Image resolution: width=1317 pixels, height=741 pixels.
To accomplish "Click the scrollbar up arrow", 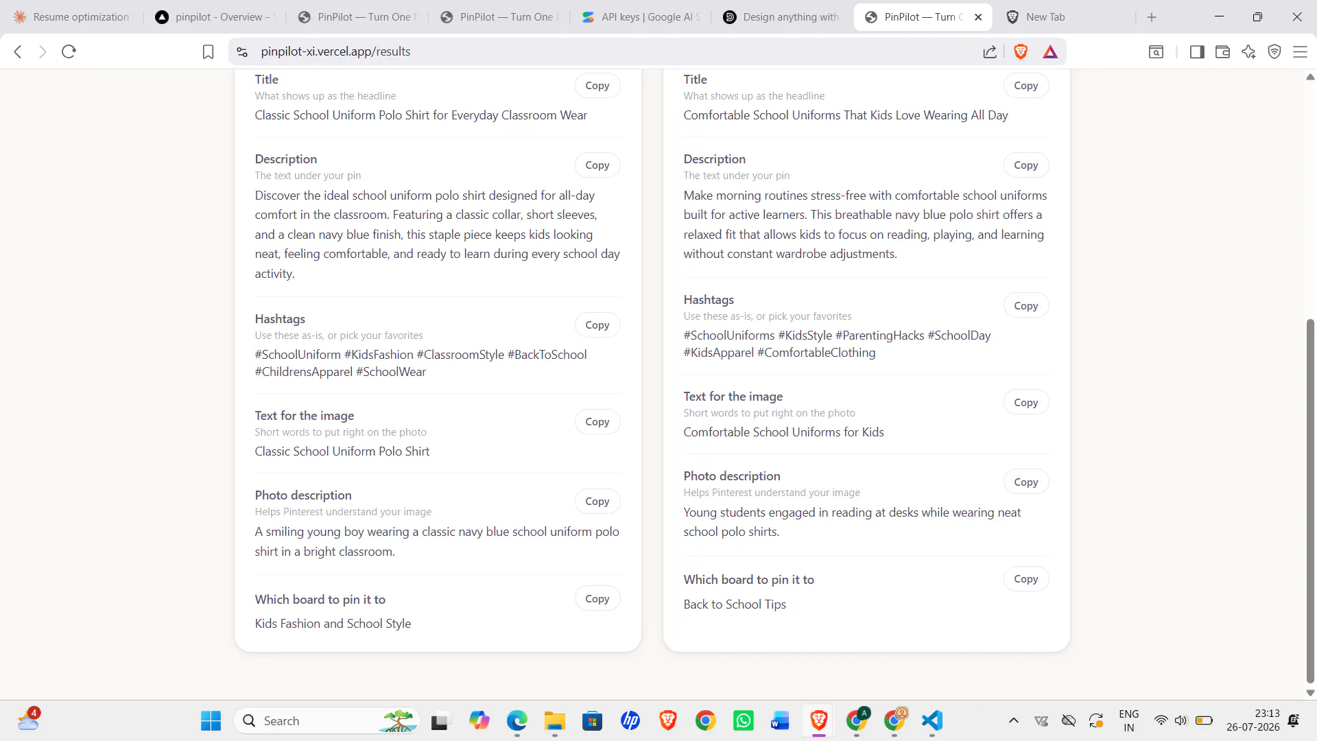I will (x=1310, y=77).
